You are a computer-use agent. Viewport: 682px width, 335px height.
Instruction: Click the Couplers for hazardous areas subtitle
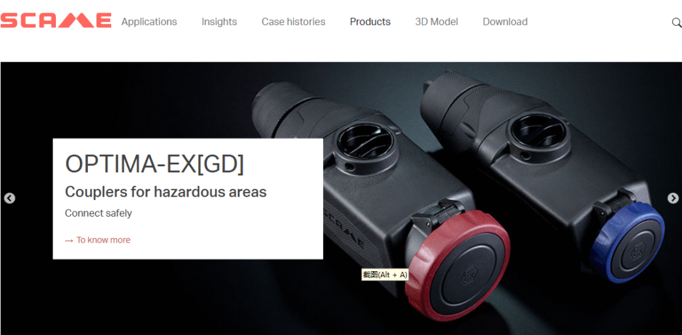[x=166, y=192]
